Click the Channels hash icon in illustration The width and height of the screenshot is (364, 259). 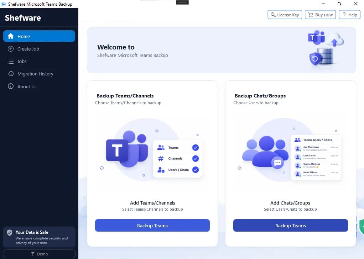pyautogui.click(x=161, y=159)
